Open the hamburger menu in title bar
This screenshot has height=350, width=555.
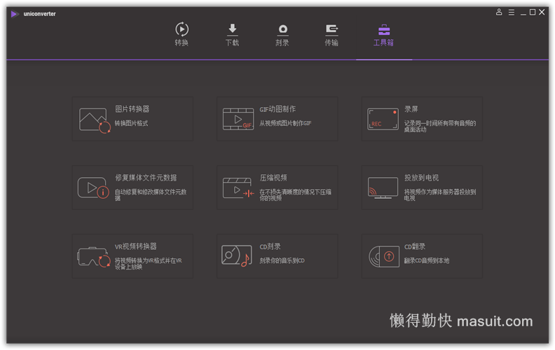click(511, 12)
